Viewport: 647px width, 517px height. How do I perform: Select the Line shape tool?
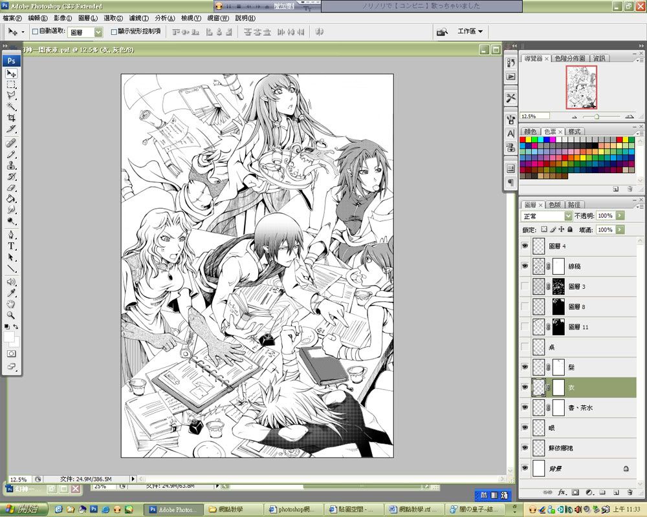[x=11, y=268]
